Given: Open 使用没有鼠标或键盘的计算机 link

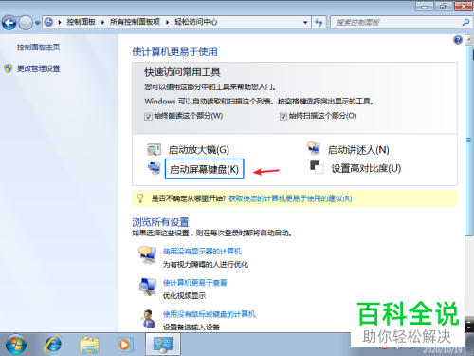Looking at the screenshot, I should pyautogui.click(x=209, y=314).
